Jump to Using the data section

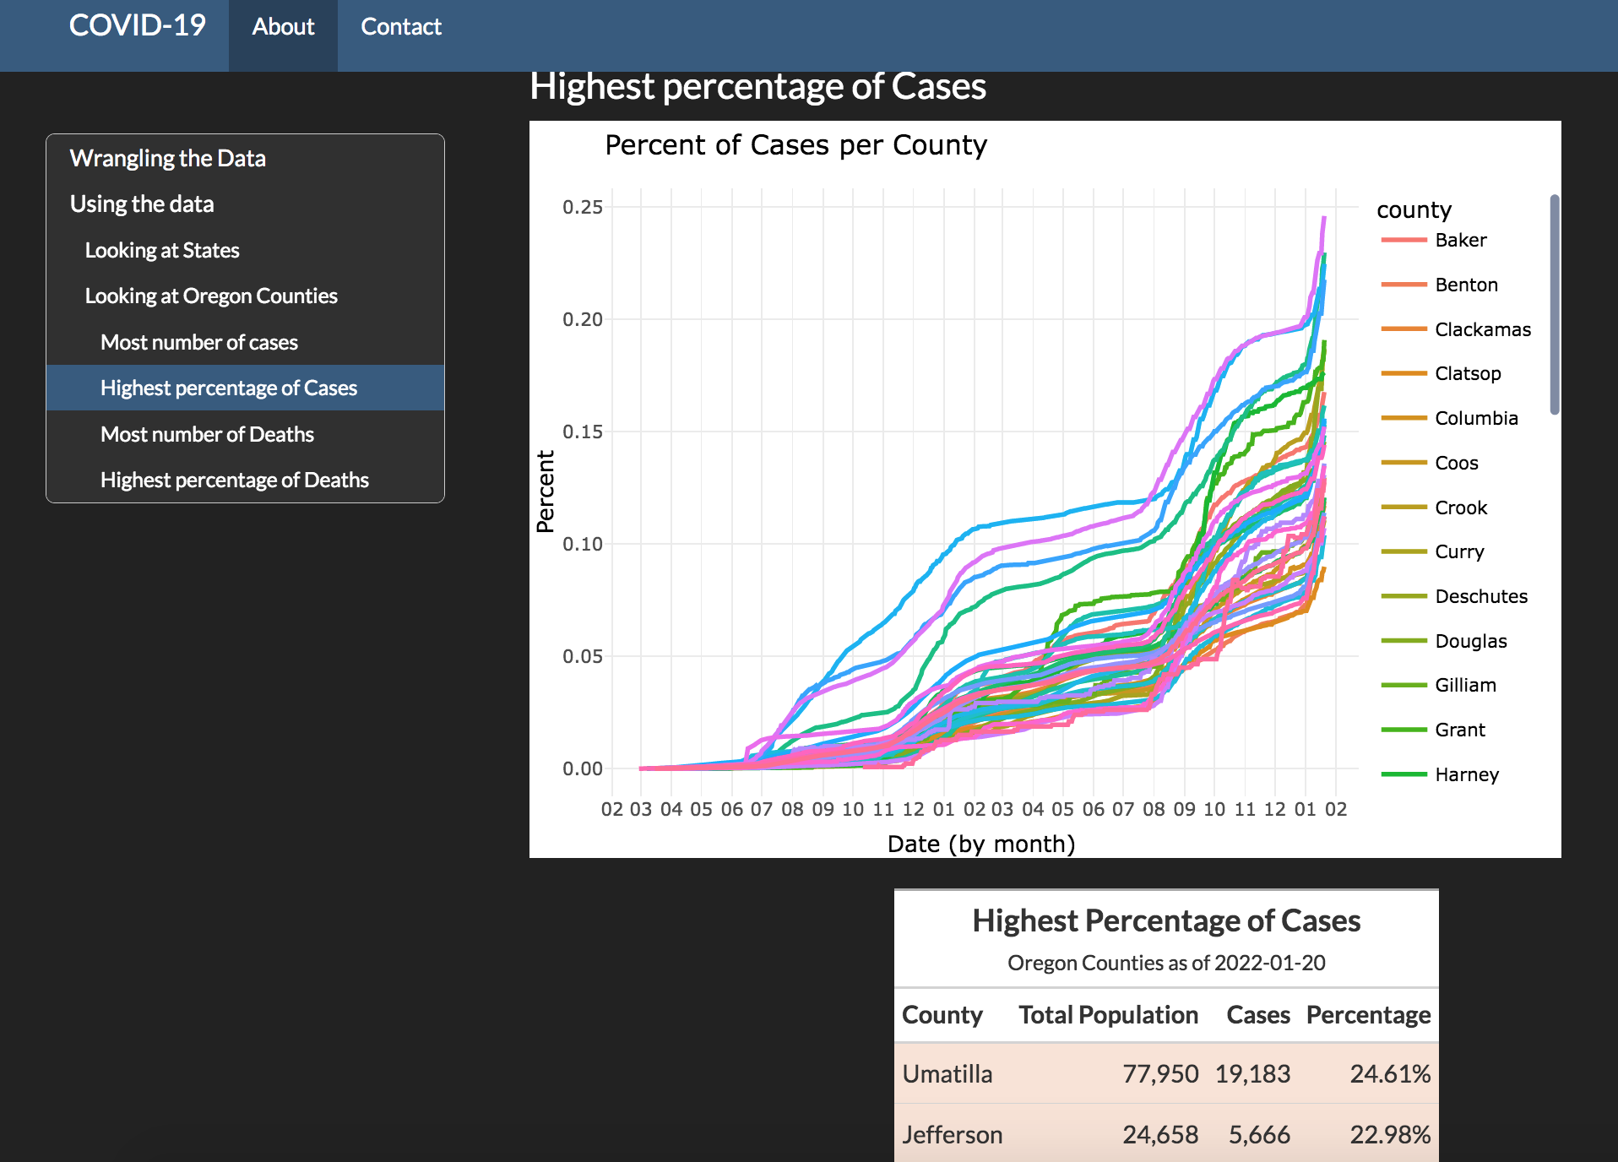pyautogui.click(x=141, y=204)
